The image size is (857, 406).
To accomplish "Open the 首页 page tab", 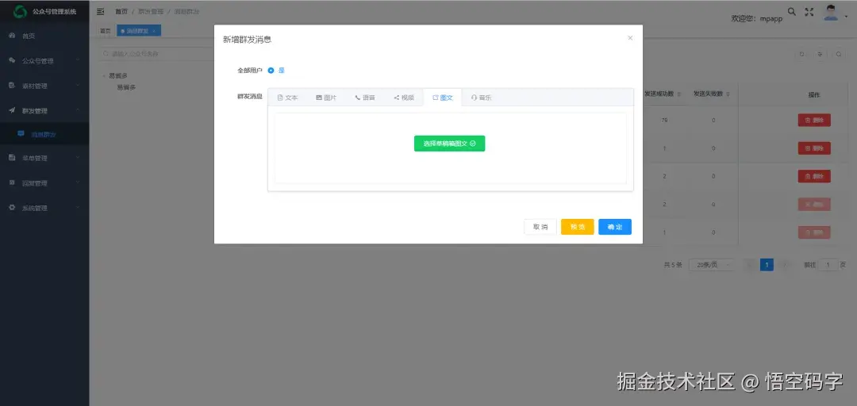I will 106,31.
